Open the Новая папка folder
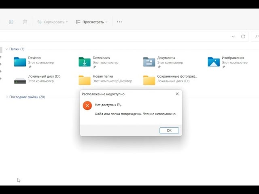The image size is (259, 194). 85,80
